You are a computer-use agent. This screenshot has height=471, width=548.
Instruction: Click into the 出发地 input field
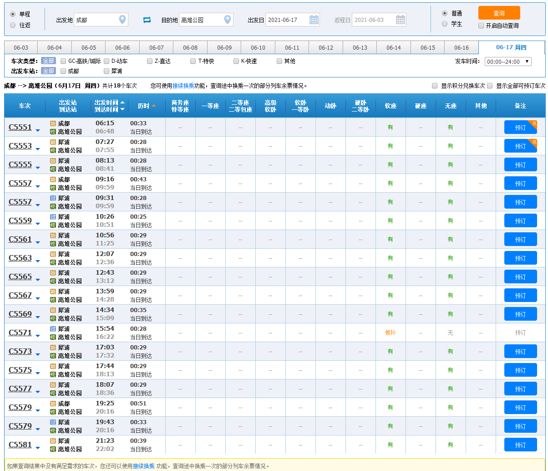point(96,20)
